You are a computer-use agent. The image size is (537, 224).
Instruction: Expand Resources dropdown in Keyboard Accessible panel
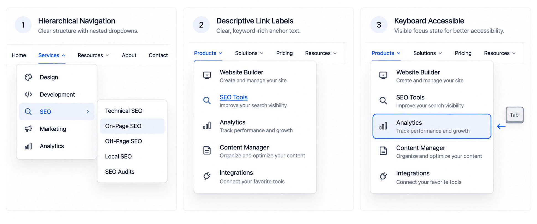click(x=500, y=53)
